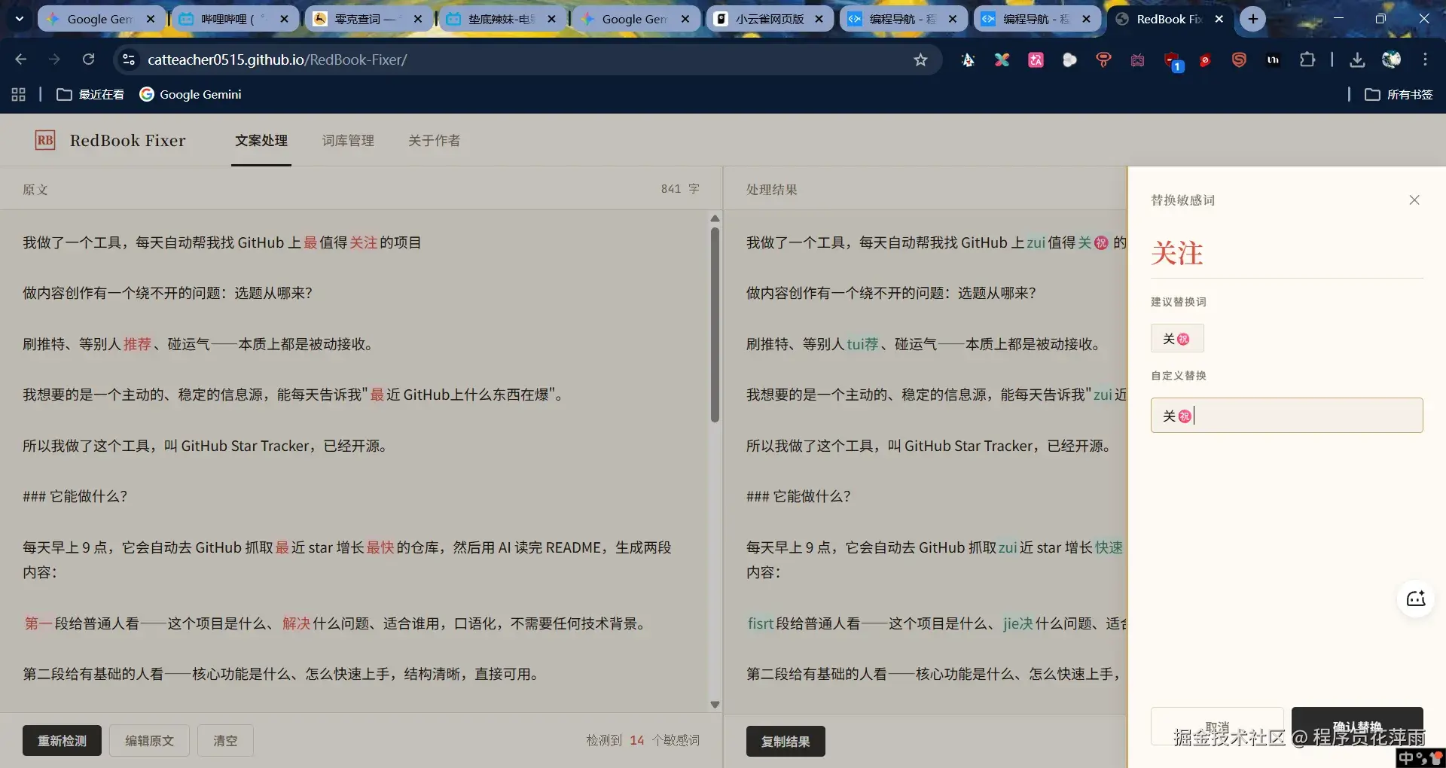The width and height of the screenshot is (1446, 768).
Task: Close the 哔哩哔哩 tab
Action: click(284, 19)
